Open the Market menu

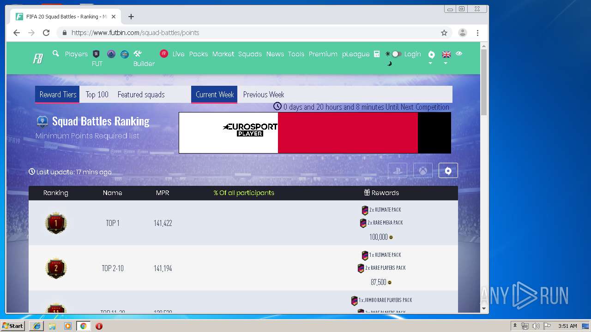click(223, 54)
